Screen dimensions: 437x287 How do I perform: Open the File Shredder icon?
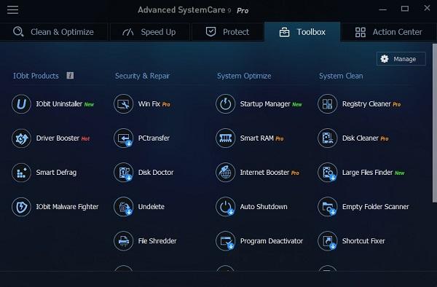click(x=124, y=241)
